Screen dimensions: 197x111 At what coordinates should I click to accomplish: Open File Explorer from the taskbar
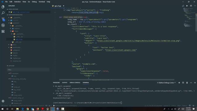pyautogui.click(x=18, y=109)
